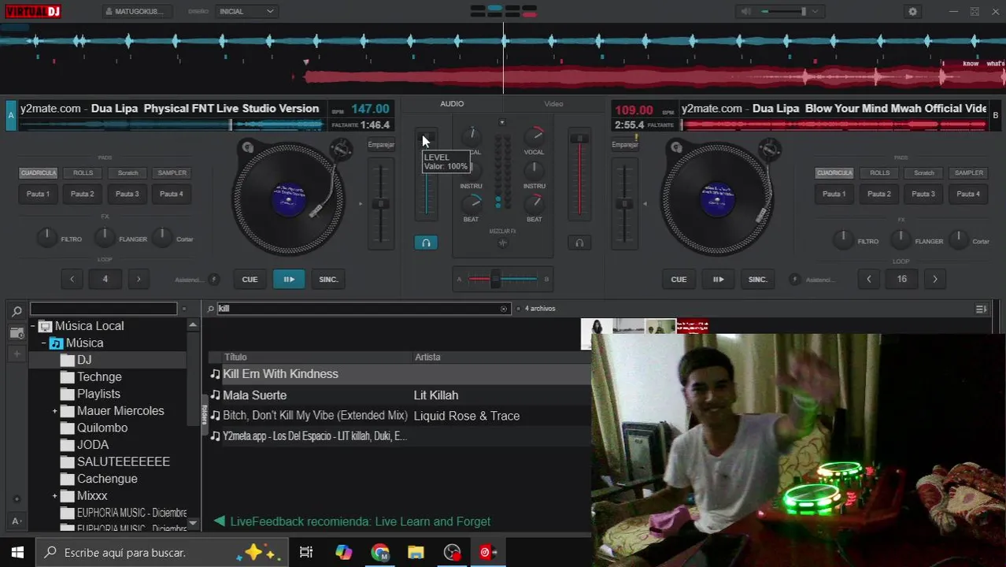Viewport: 1006px width, 567px height.
Task: Click the MEZCLAR FX icon
Action: click(503, 243)
